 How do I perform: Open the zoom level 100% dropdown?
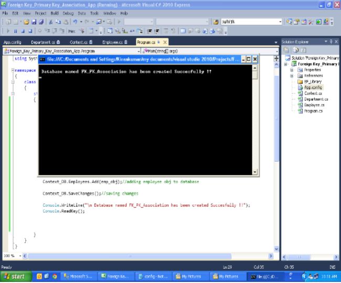click(x=21, y=256)
